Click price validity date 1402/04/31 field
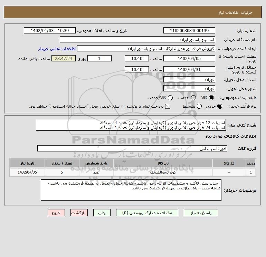 [189, 69]
